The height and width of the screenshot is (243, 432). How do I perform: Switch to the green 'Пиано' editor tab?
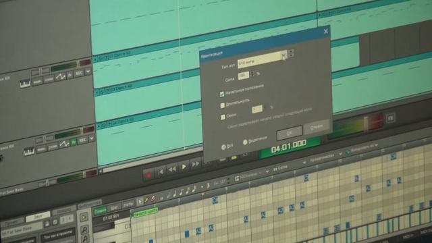(x=101, y=211)
